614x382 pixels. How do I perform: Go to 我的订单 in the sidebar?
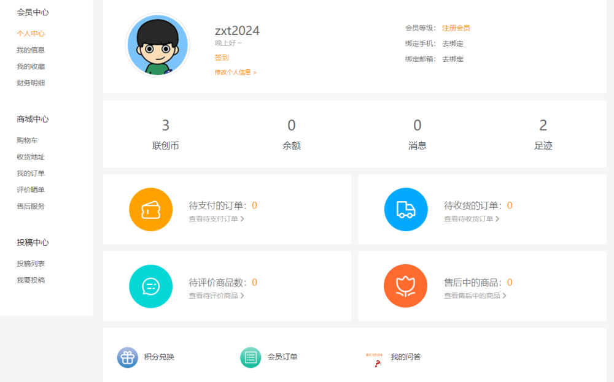point(31,173)
